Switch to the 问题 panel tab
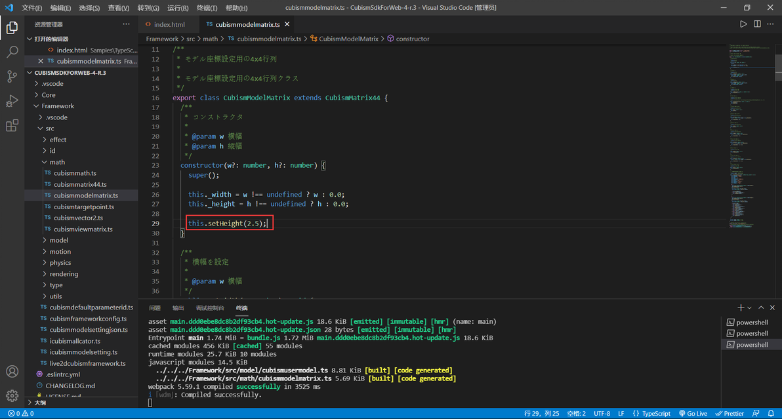 click(x=155, y=308)
